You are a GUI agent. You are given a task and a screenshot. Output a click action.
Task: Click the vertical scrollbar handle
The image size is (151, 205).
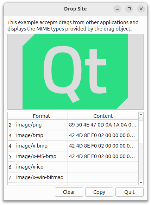point(141,132)
